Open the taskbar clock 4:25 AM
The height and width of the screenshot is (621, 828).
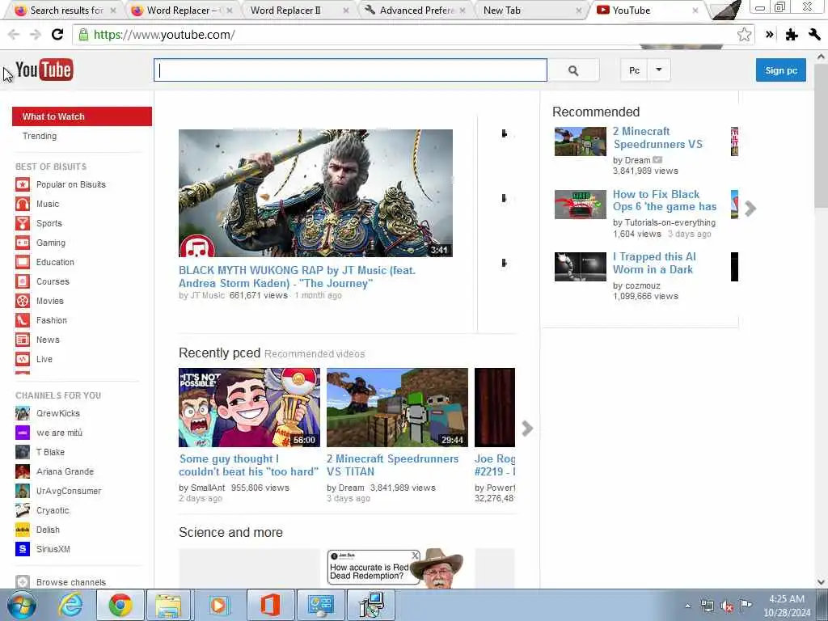[x=787, y=606]
